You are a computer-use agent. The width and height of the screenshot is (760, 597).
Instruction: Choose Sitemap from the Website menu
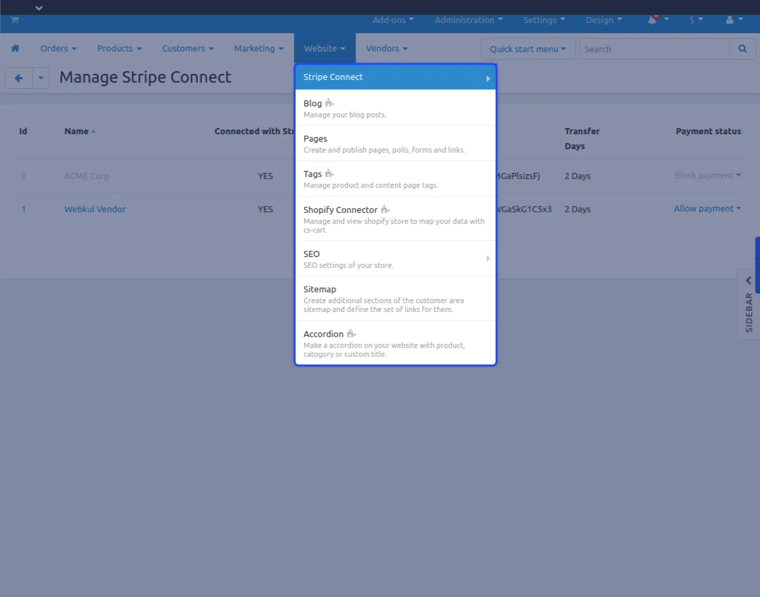pos(396,298)
